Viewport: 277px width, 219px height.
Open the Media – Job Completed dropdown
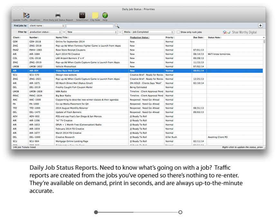coord(148,32)
